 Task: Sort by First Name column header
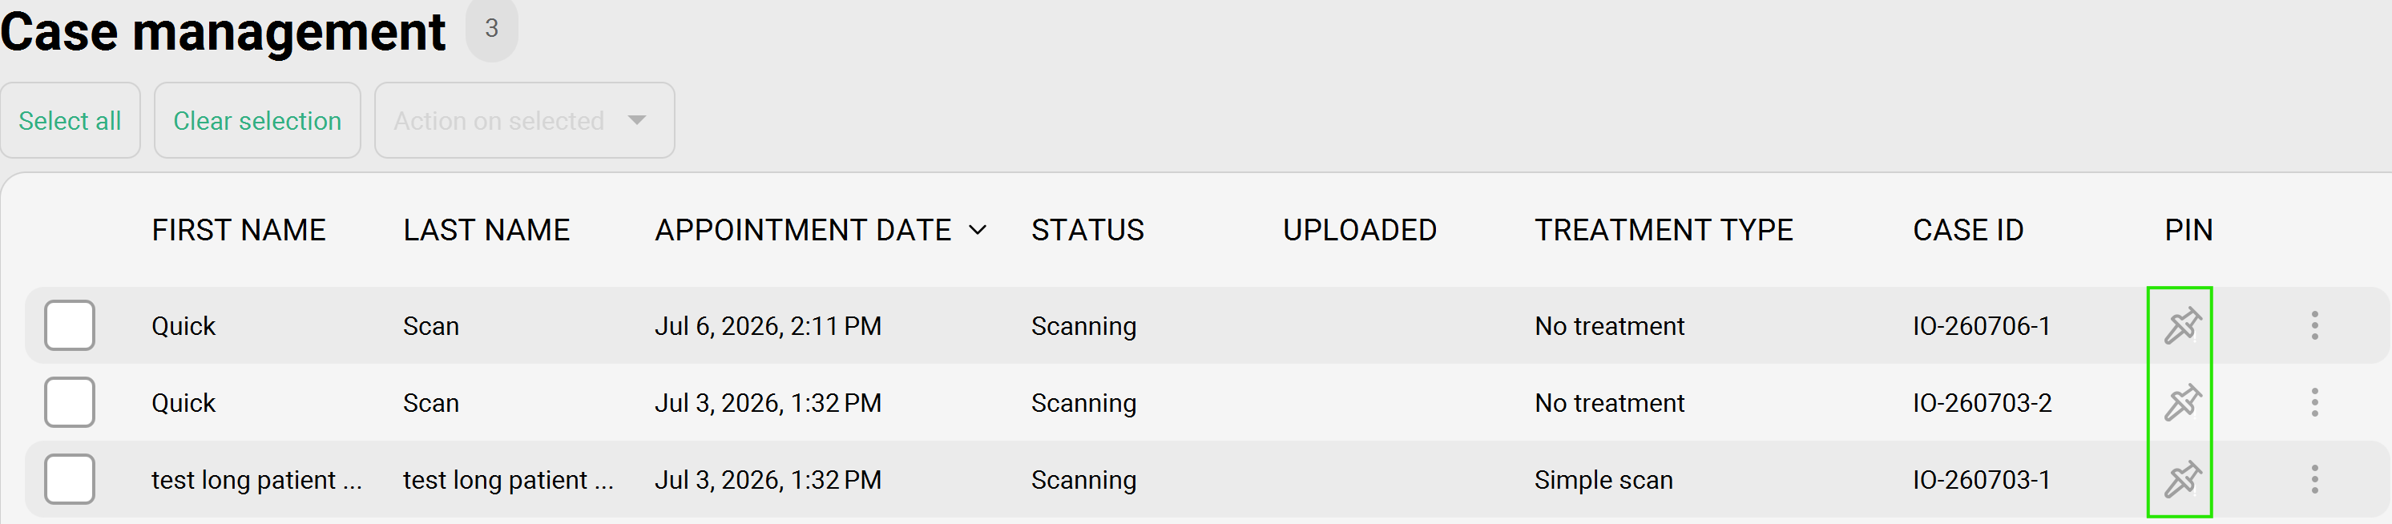(x=239, y=229)
